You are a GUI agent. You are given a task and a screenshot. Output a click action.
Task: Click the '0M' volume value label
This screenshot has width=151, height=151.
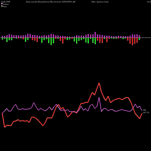144,110
